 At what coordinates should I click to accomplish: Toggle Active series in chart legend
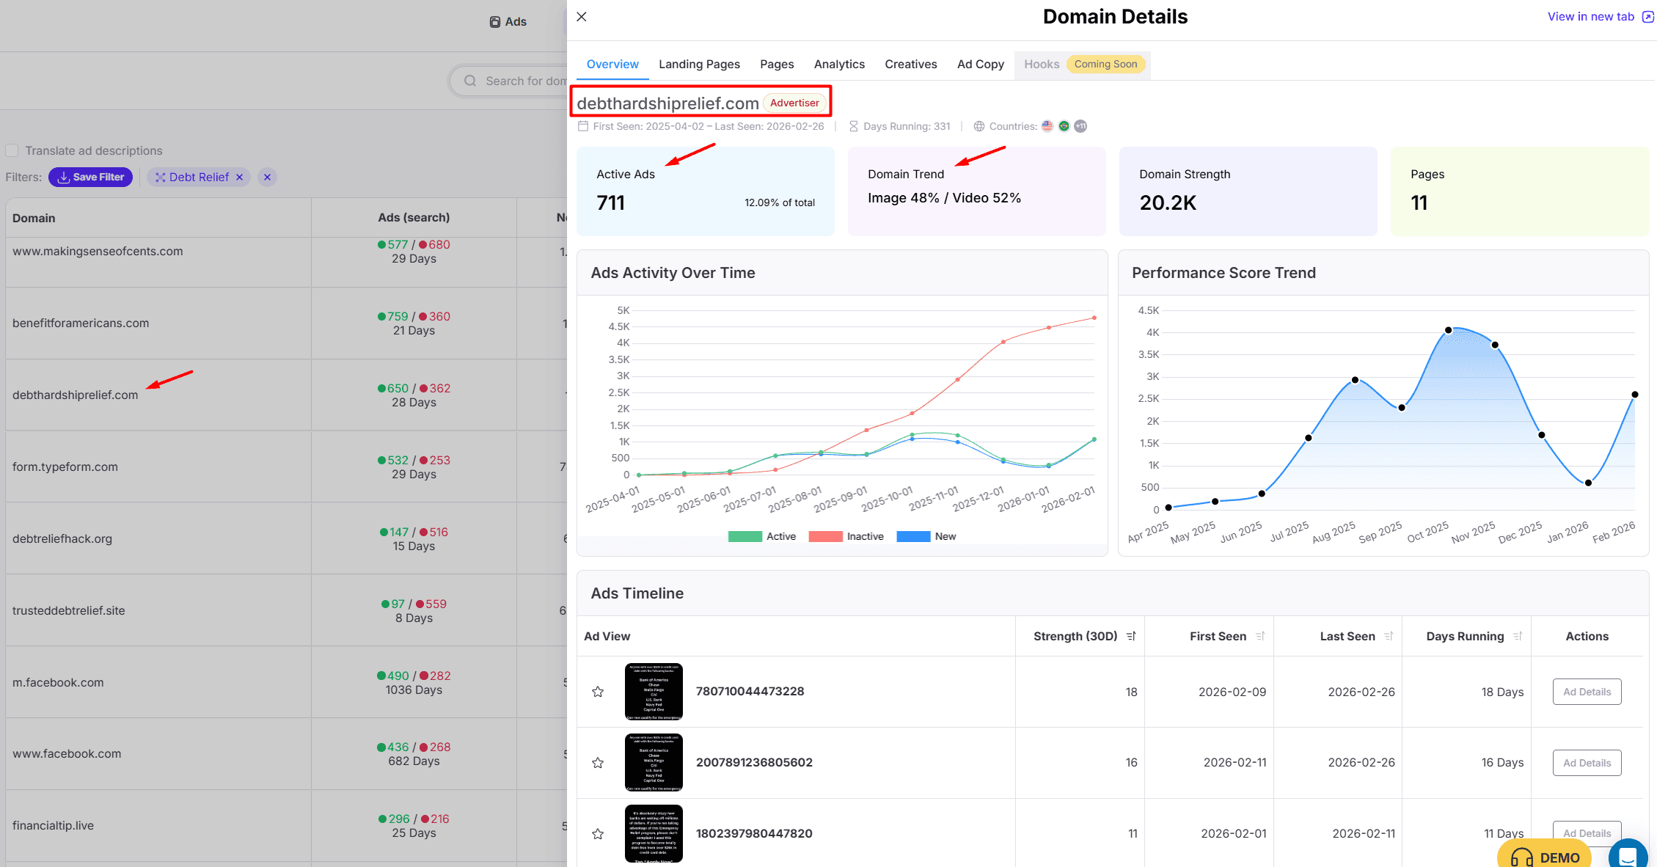coord(761,536)
